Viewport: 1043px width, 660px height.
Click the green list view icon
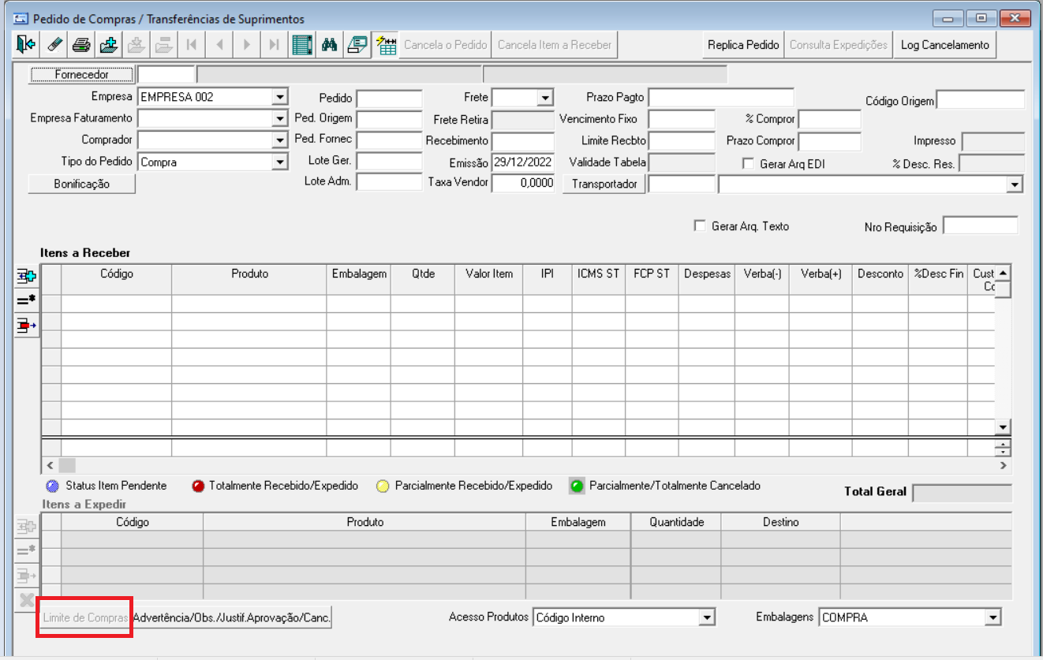point(302,44)
